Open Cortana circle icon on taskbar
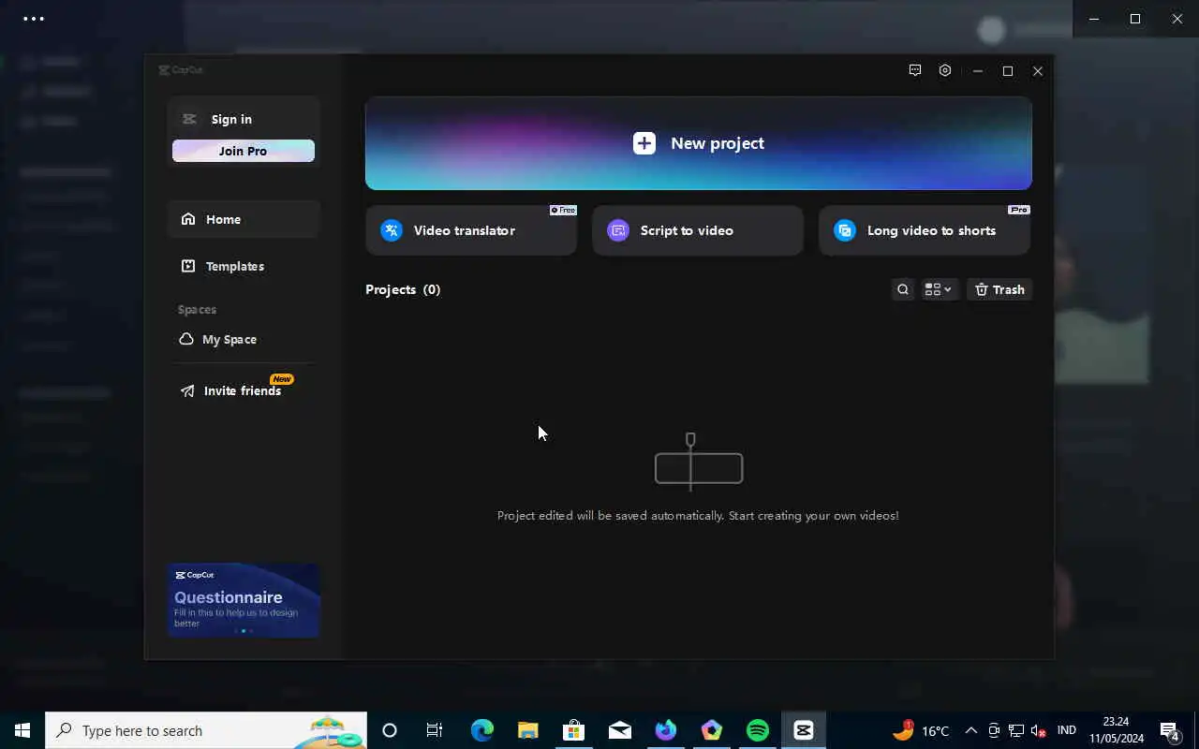Viewport: 1199px width, 749px height. pos(390,730)
